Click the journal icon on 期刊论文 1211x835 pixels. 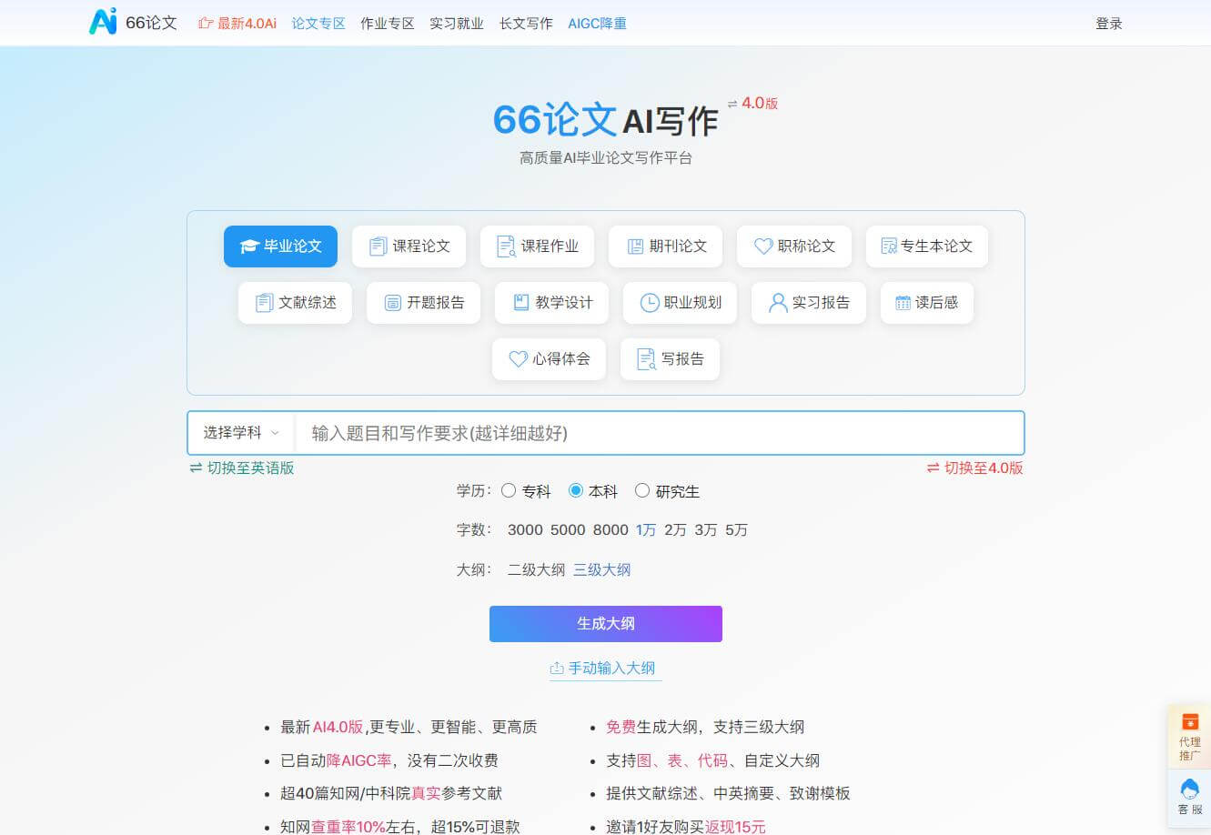pos(635,246)
